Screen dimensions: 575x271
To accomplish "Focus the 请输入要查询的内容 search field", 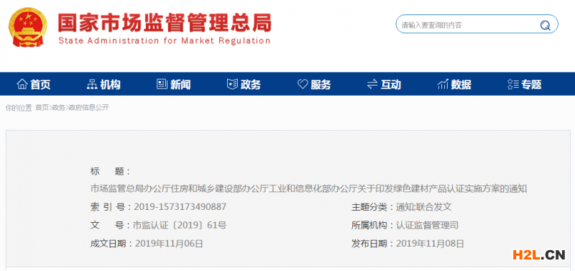I will pos(468,25).
